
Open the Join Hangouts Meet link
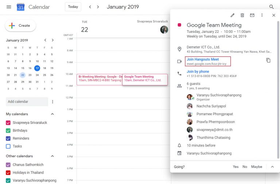tap(203, 59)
